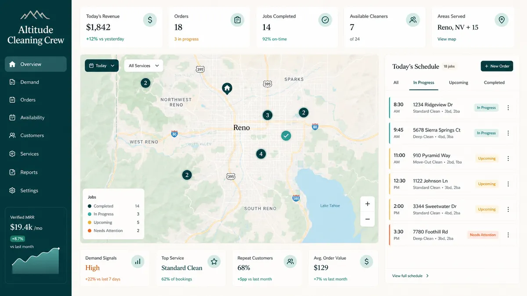
Task: Open Services in the sidebar
Action: [36, 154]
